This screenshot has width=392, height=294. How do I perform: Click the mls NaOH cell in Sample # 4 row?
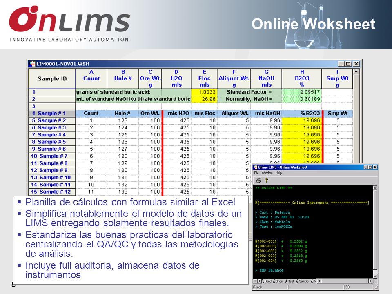266,135
